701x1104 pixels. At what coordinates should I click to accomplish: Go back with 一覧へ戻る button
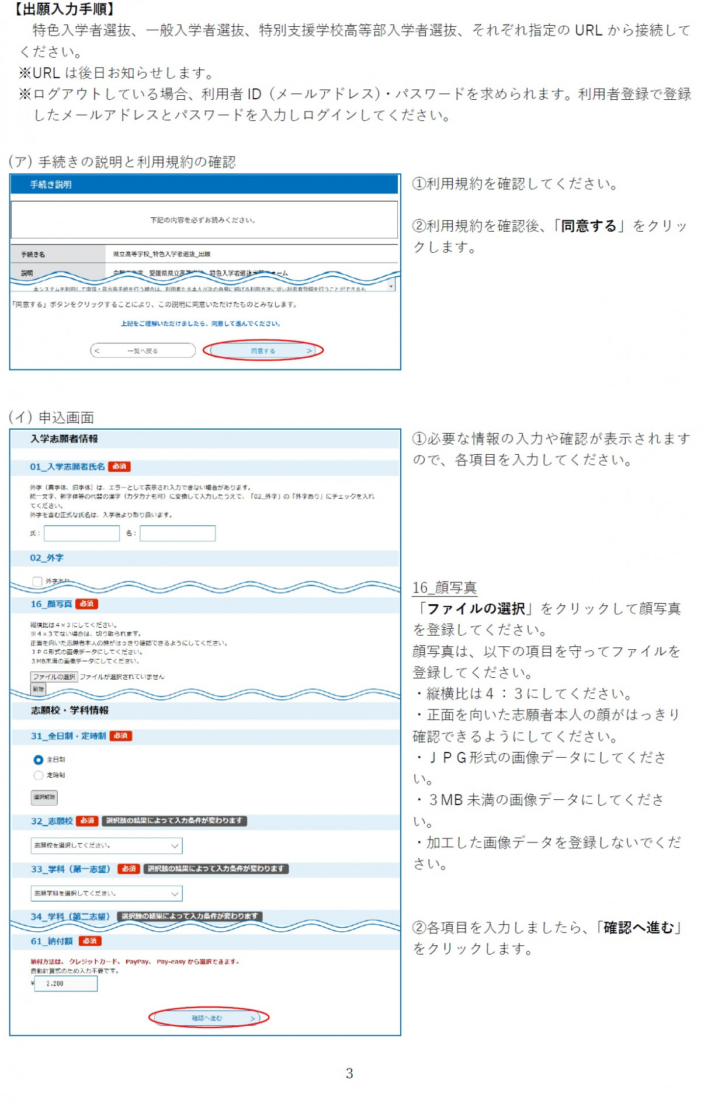pos(143,351)
